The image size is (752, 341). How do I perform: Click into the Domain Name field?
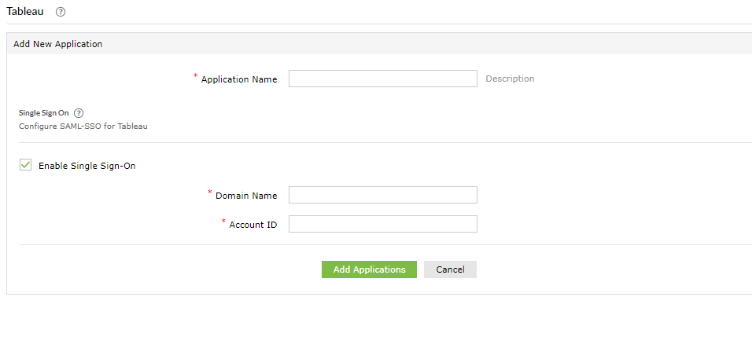click(x=382, y=195)
